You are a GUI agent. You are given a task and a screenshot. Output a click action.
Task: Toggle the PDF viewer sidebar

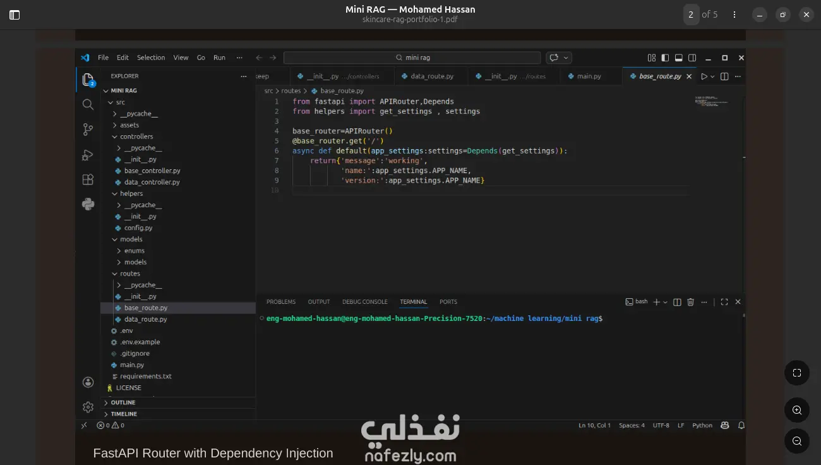click(x=15, y=15)
